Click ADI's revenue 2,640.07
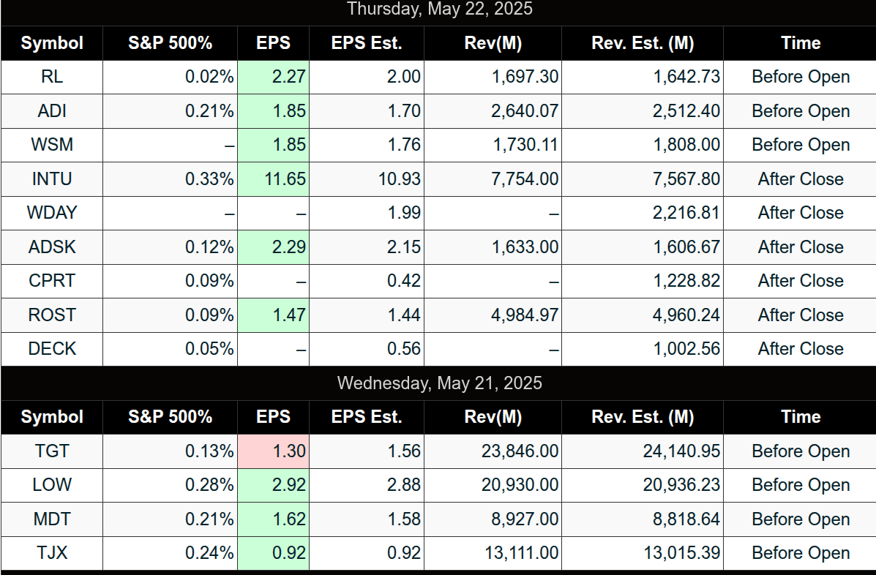This screenshot has width=876, height=575. (525, 110)
